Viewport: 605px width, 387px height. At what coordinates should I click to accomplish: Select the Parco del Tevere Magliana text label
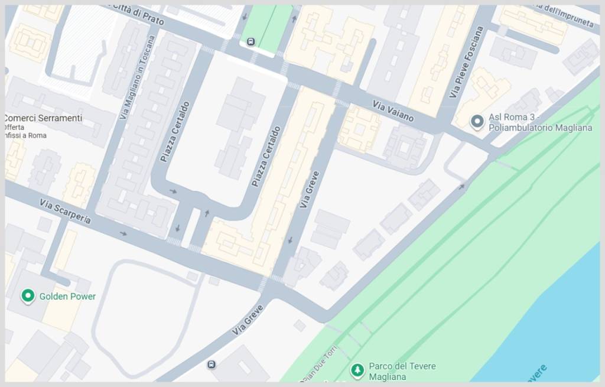pyautogui.click(x=402, y=371)
